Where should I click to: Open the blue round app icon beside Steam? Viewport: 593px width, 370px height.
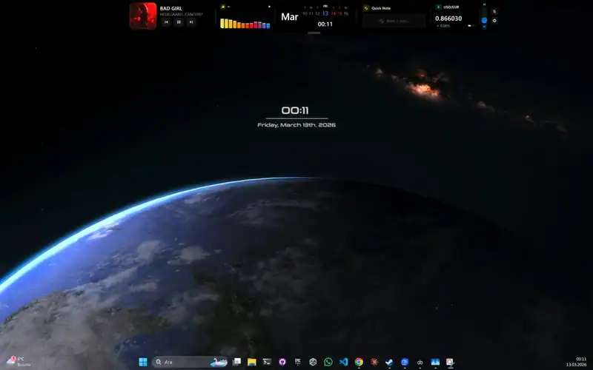click(x=405, y=362)
